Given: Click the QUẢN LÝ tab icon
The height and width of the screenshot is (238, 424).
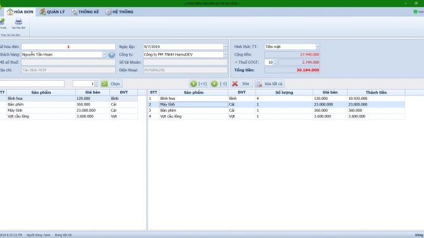Looking at the screenshot, I should (x=42, y=12).
